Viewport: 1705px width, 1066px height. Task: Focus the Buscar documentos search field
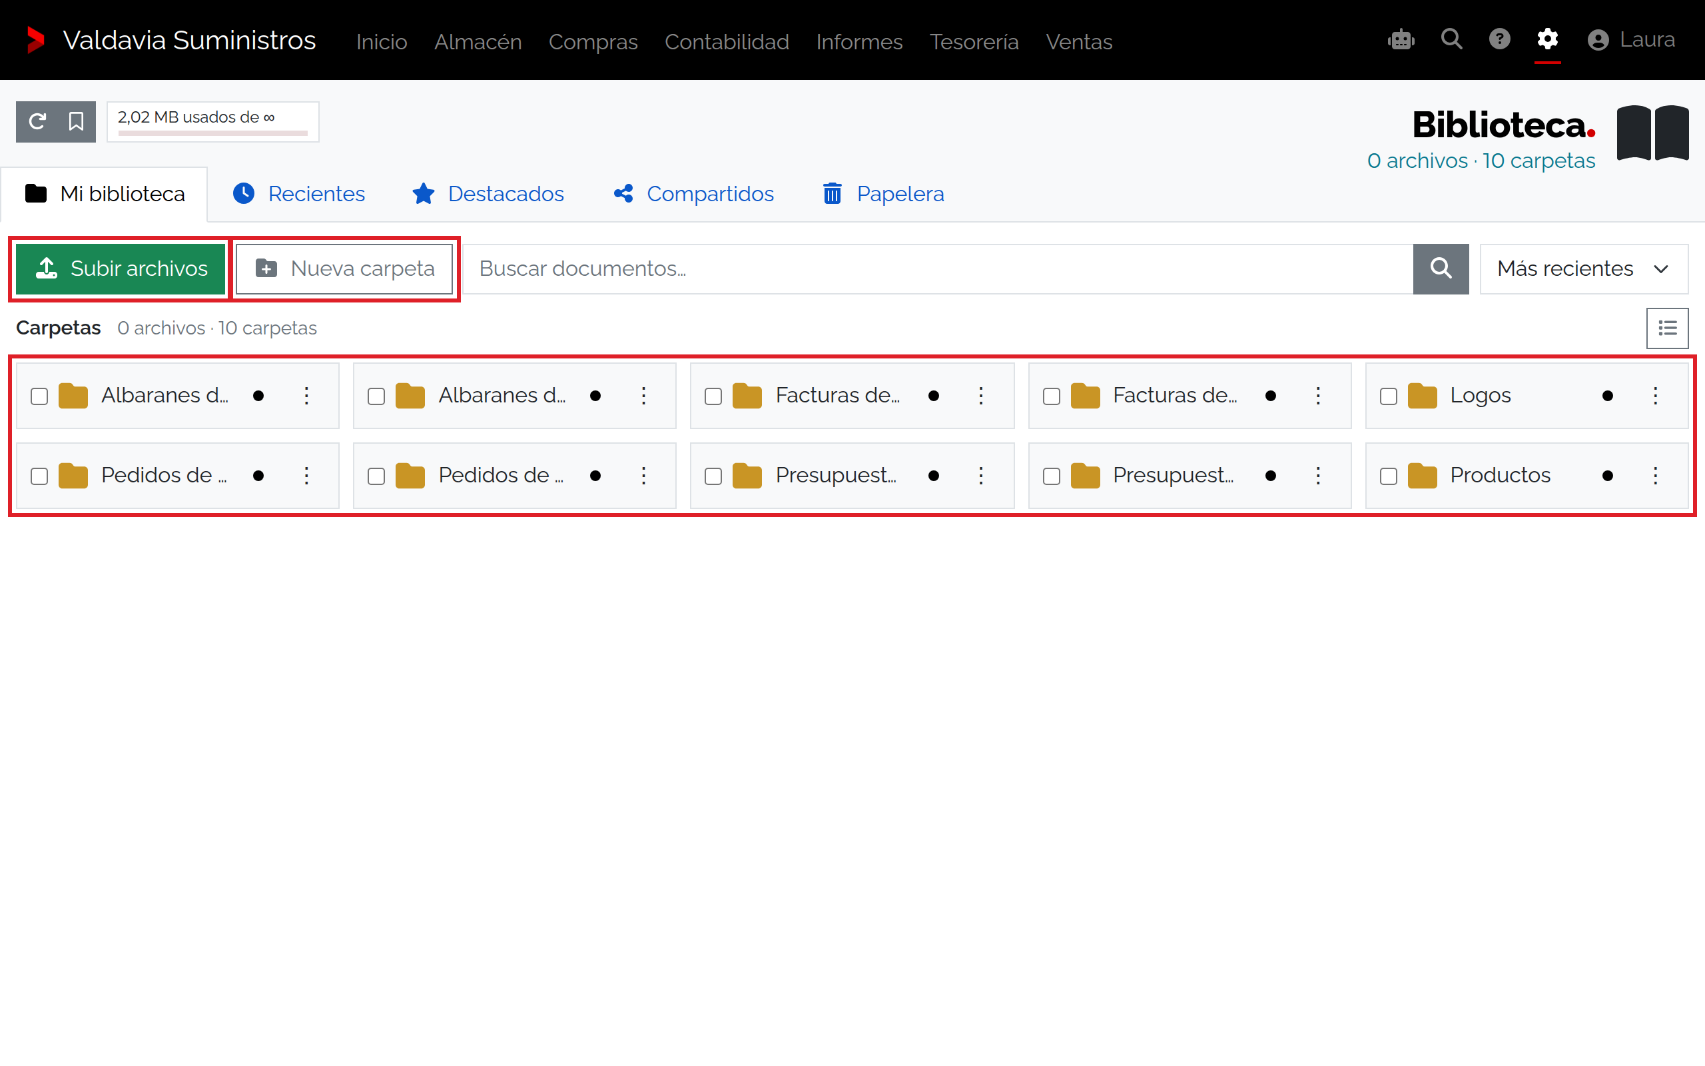tap(937, 268)
